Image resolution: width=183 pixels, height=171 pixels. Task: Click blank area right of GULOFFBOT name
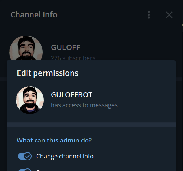point(133,95)
